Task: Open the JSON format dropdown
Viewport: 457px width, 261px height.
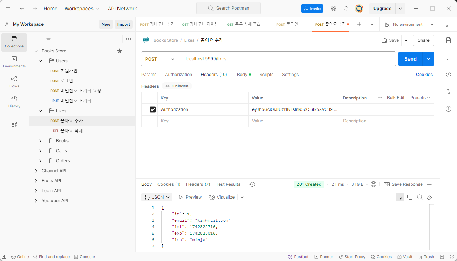Action: click(157, 197)
